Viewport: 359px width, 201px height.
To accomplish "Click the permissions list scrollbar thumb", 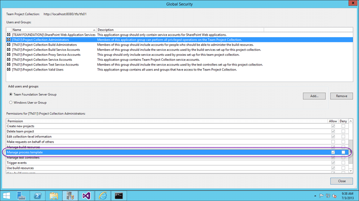I will pos(350,151).
